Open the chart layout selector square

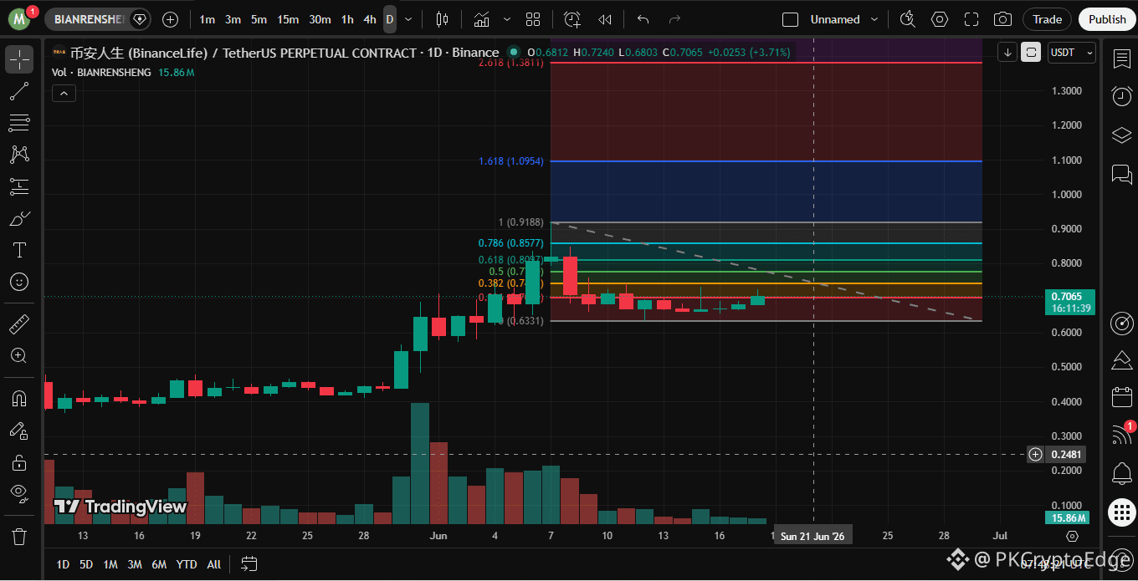coord(790,18)
